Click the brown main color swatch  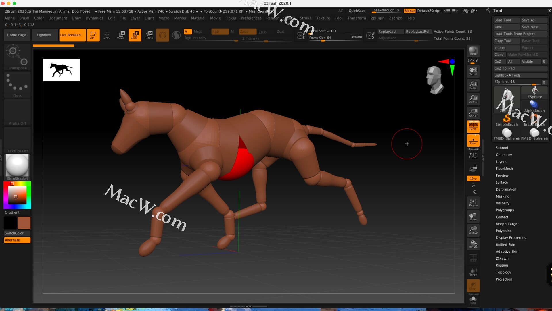pos(24,223)
